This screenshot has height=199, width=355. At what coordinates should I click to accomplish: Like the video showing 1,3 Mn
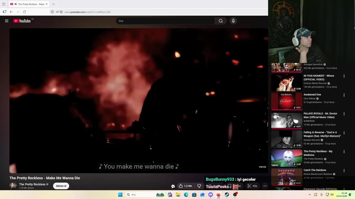185,186
